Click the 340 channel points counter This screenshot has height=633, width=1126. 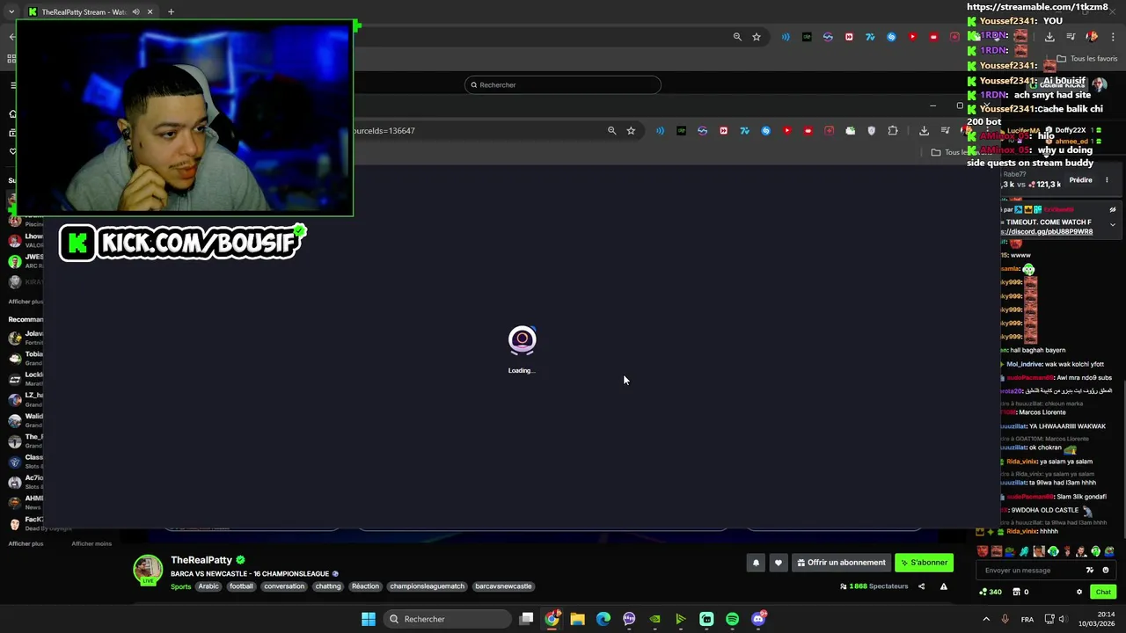[991, 592]
